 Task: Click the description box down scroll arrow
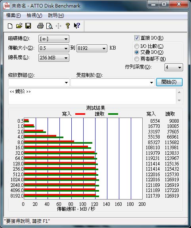(x=179, y=100)
